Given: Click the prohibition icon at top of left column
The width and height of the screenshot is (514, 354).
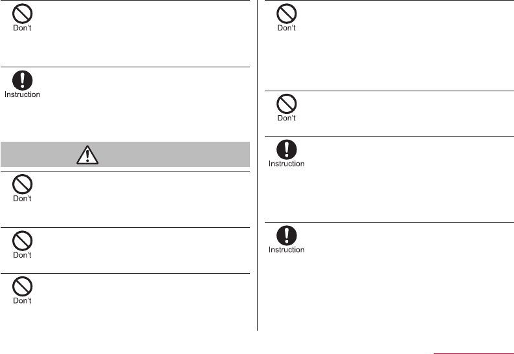Looking at the screenshot, I should pyautogui.click(x=23, y=13).
